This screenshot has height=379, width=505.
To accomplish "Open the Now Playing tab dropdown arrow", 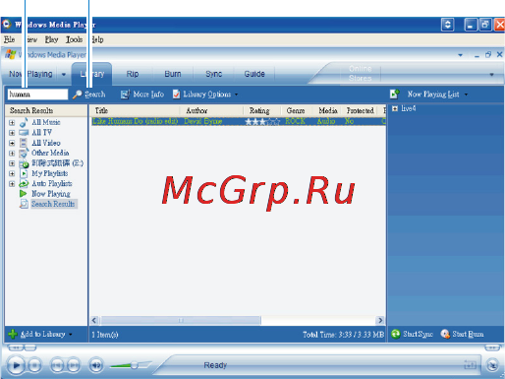I will [x=64, y=74].
